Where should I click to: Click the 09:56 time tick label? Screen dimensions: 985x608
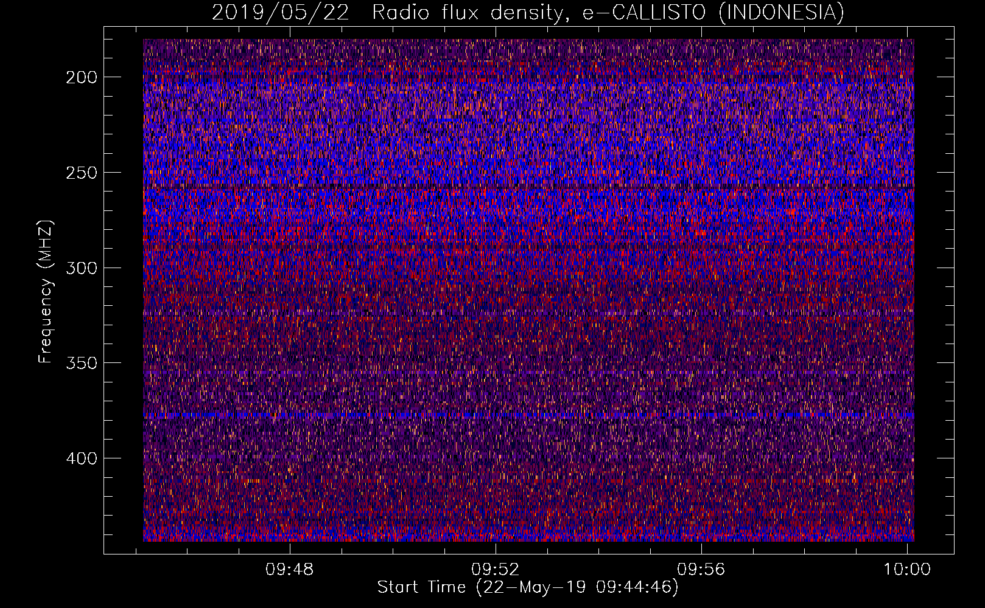click(701, 570)
